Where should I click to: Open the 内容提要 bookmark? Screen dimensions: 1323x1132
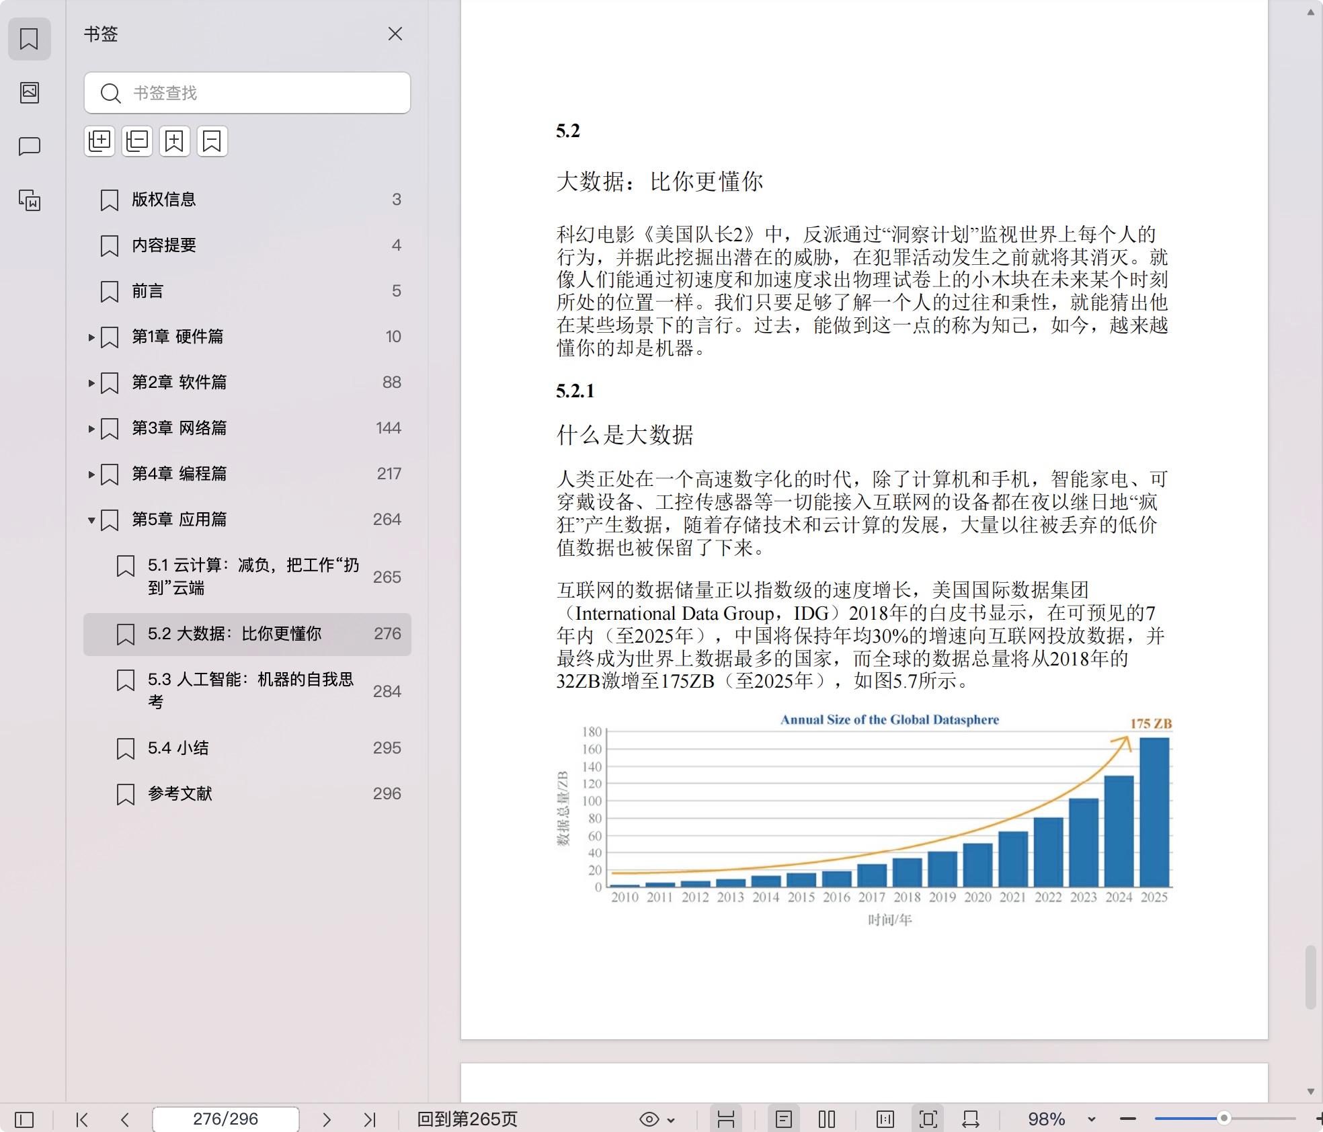(x=247, y=245)
